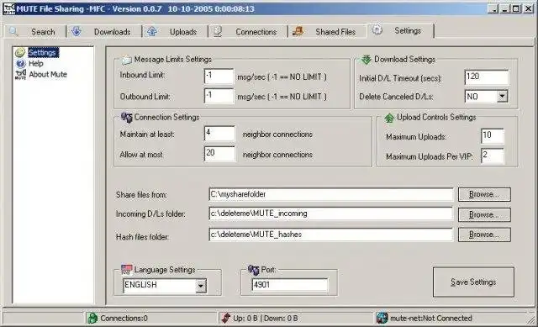Switch to the Downloads tab

[104, 32]
